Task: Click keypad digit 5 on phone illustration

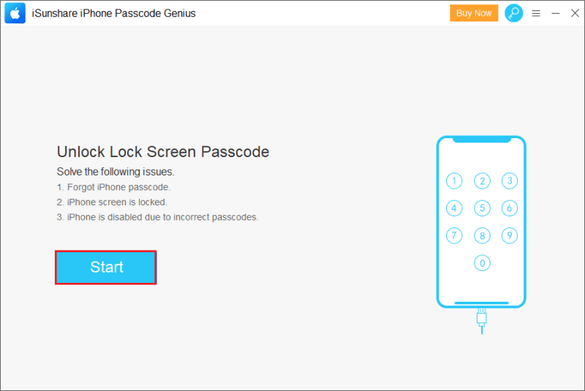Action: 482,208
